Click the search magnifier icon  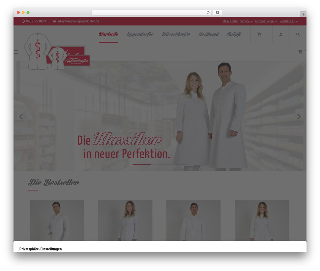(298, 34)
